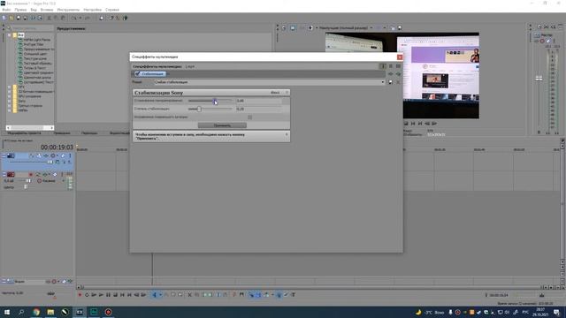Open the Правка menu
Viewport: 566px width, 318px height.
(20, 10)
